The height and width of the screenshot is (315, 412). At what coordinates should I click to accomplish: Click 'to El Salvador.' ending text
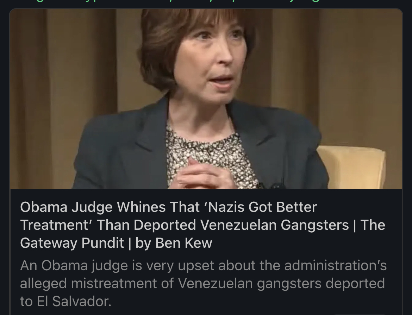[x=66, y=301]
